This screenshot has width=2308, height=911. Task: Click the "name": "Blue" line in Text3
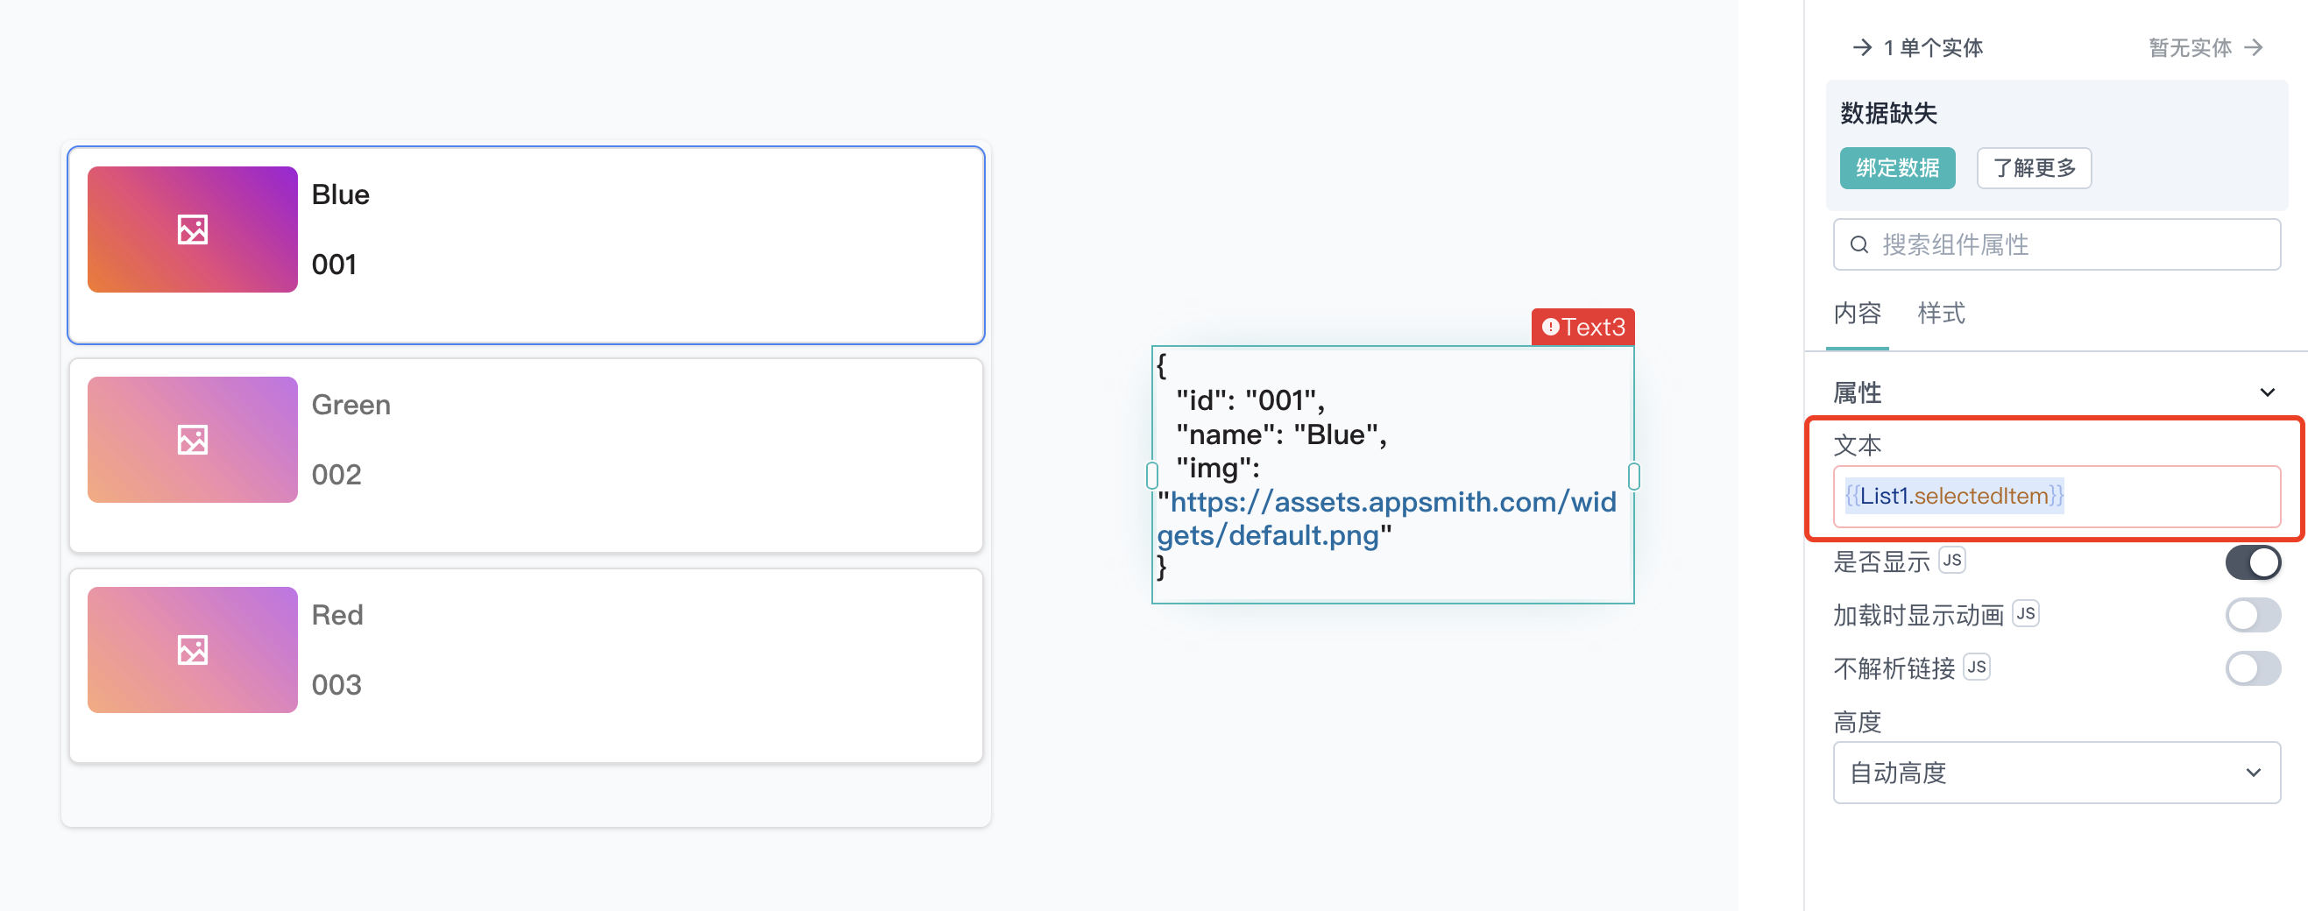point(1281,434)
